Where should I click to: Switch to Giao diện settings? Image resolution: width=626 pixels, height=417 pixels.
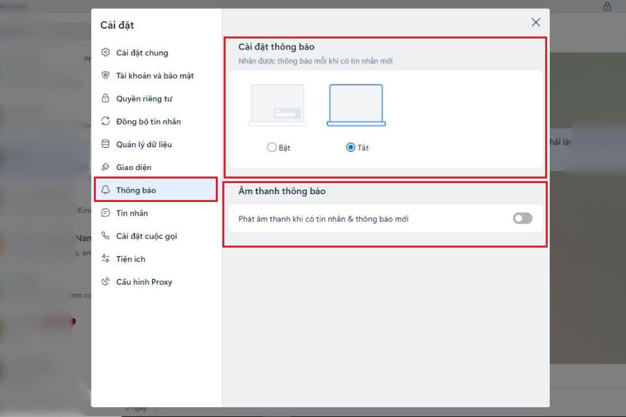[x=156, y=167]
